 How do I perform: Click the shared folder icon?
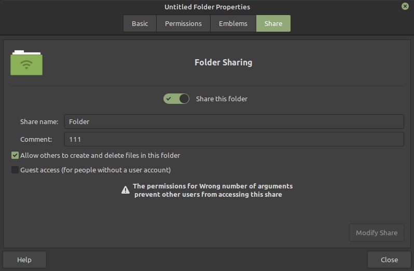26,63
